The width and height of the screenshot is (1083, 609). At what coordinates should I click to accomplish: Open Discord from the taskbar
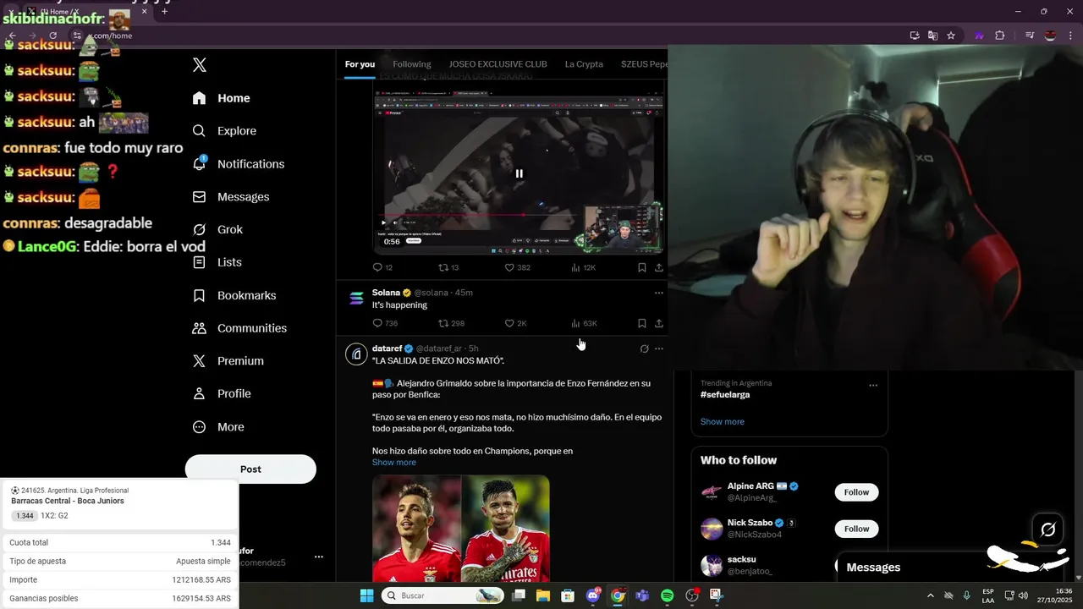coord(593,595)
